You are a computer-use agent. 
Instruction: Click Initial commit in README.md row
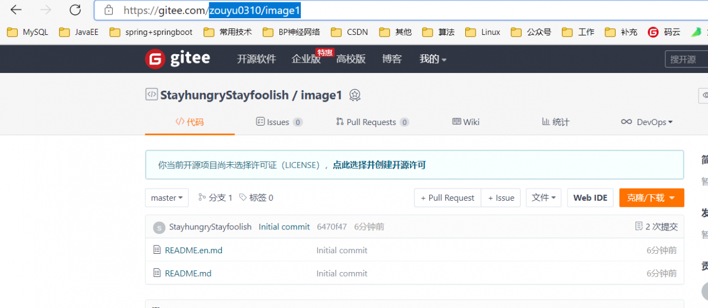[x=342, y=273]
